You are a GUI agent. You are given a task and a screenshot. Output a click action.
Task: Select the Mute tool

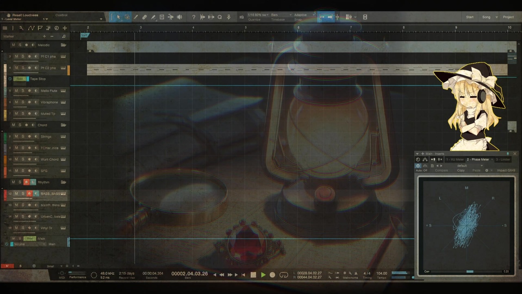coord(162,17)
